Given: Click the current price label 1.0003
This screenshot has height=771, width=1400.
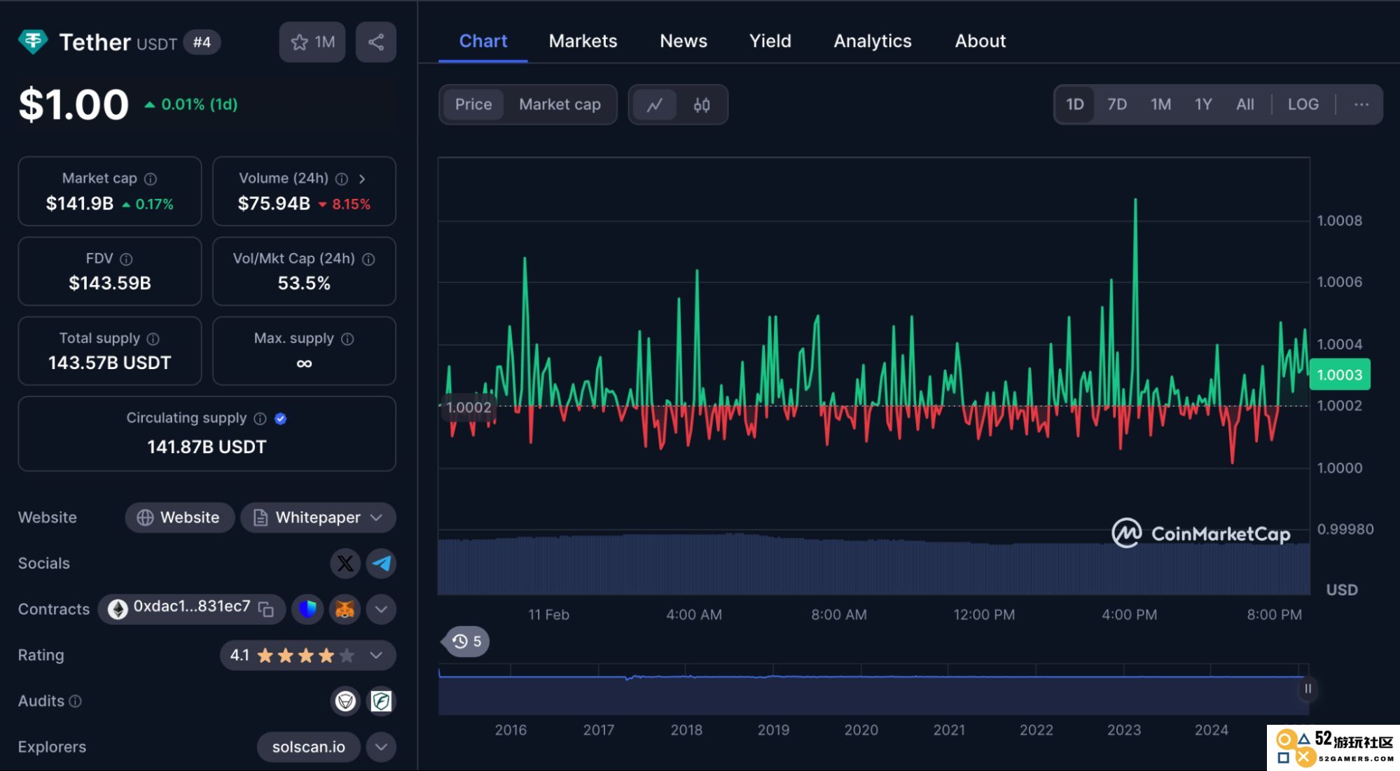Looking at the screenshot, I should pyautogui.click(x=1340, y=375).
